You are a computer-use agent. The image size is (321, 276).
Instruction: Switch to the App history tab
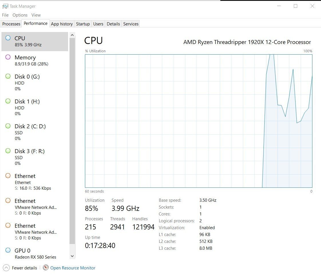[62, 24]
